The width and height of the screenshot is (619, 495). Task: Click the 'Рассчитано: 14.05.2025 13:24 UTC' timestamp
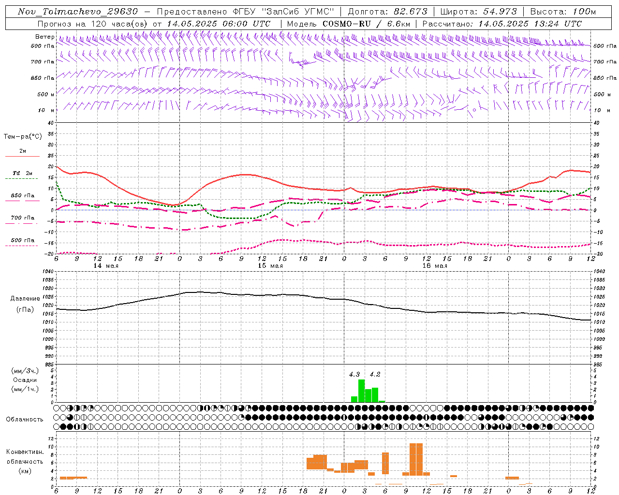click(502, 24)
